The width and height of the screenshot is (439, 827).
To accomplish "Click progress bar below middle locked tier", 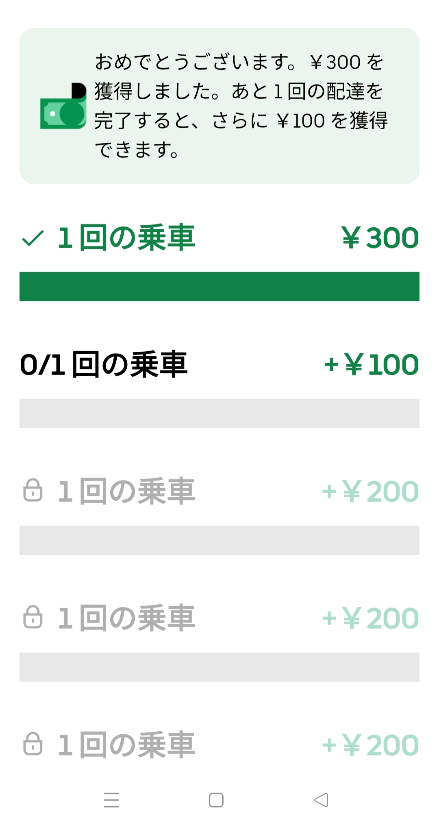I will tap(219, 667).
